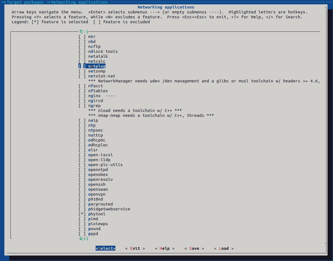Image resolution: width=333 pixels, height=261 pixels.
Task: Click Target packages in the breadcrumb
Action: (x=25, y=2)
